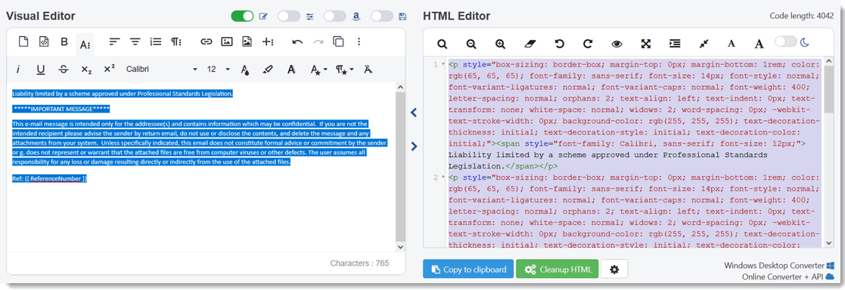
Task: Zoom out in HTML Editor
Action: [471, 44]
